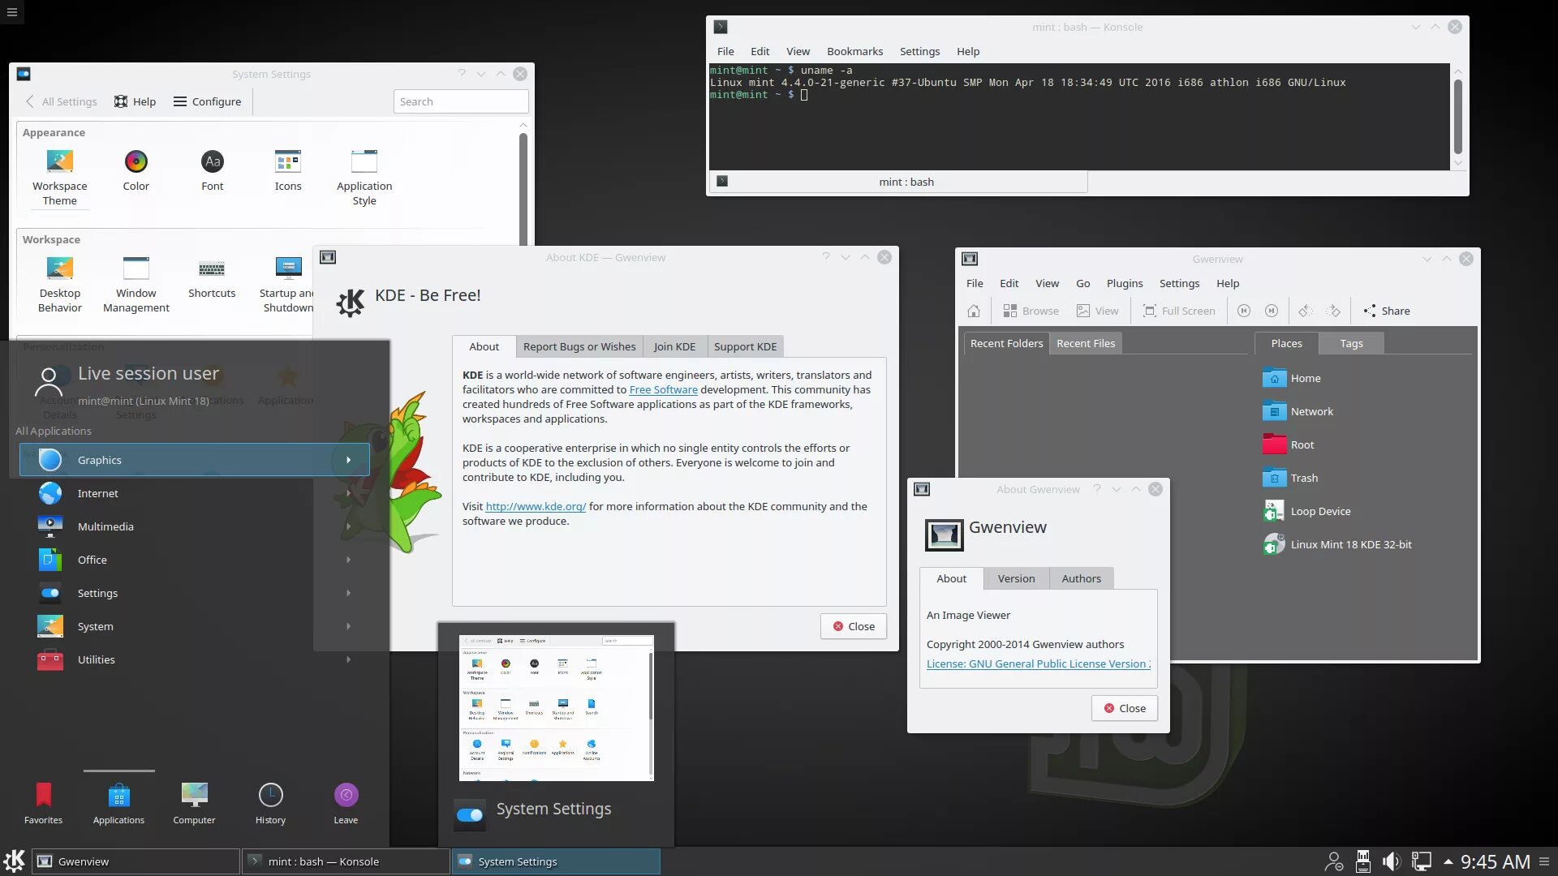Switch to Report Bugs or Wishes tab
Image resolution: width=1558 pixels, height=876 pixels.
click(579, 346)
